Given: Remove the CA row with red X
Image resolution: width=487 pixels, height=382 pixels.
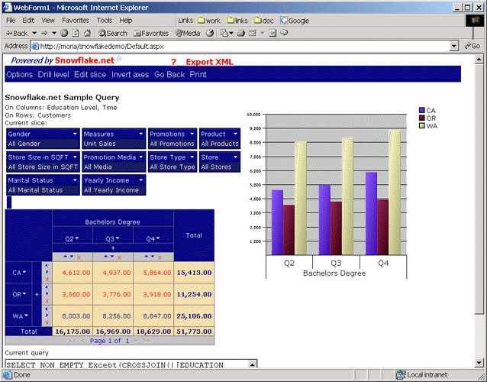Looking at the screenshot, I should click(x=47, y=280).
